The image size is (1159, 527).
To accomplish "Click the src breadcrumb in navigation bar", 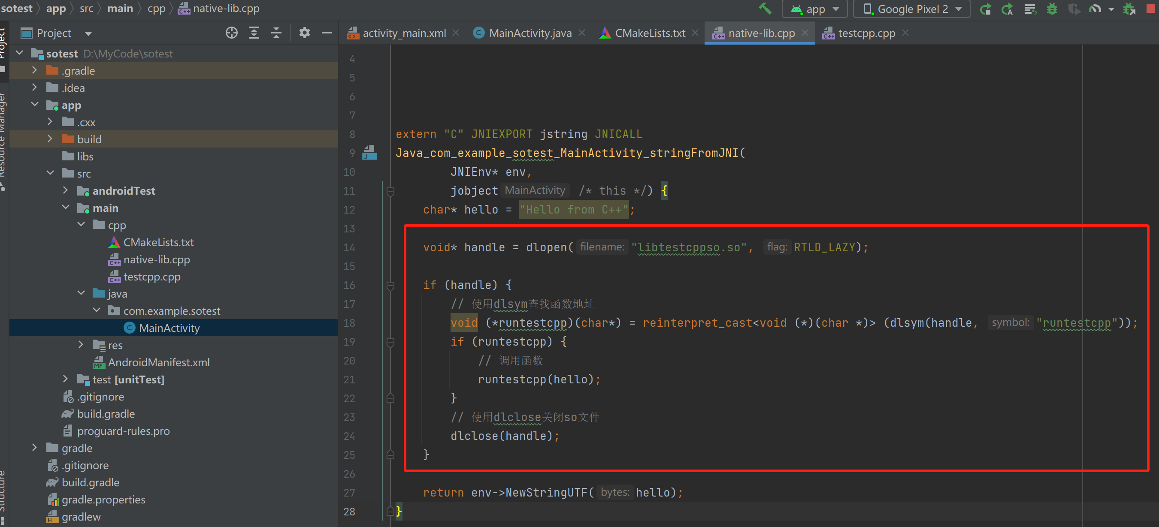I will pos(86,9).
